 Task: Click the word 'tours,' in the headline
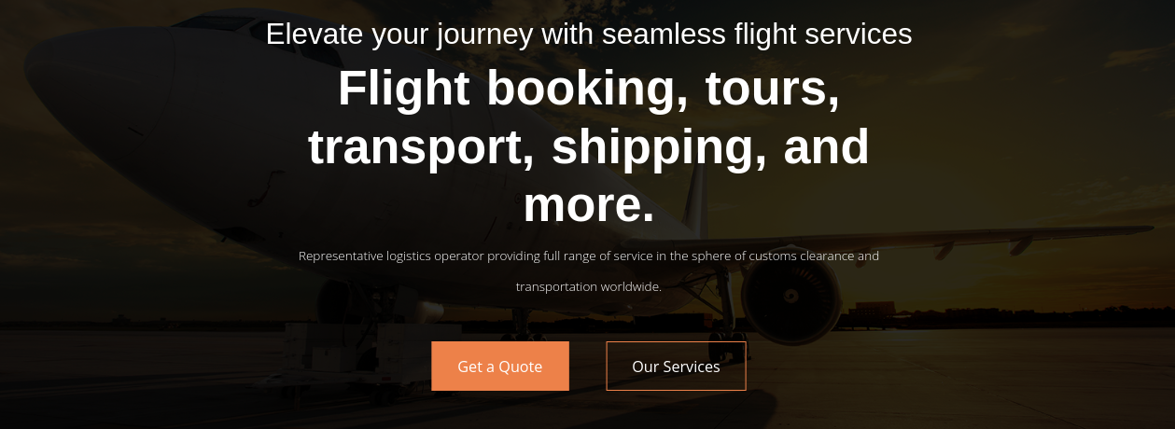pos(772,89)
